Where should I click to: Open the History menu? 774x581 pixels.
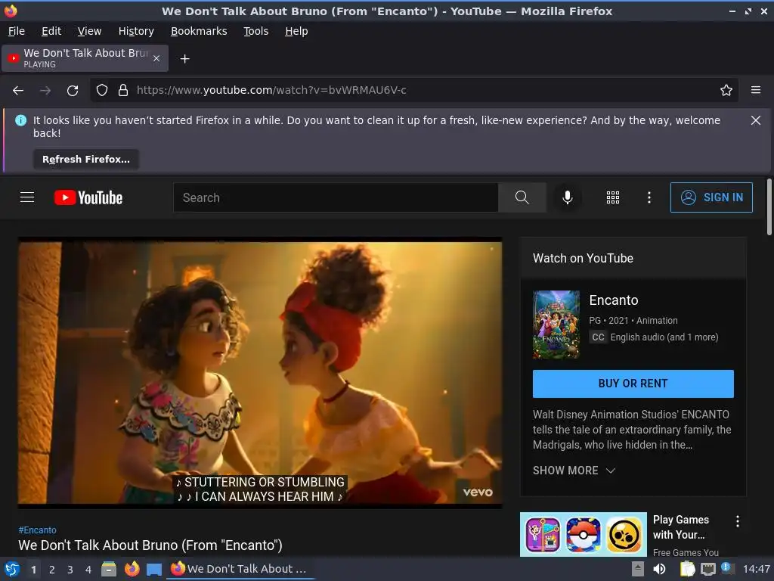[136, 31]
